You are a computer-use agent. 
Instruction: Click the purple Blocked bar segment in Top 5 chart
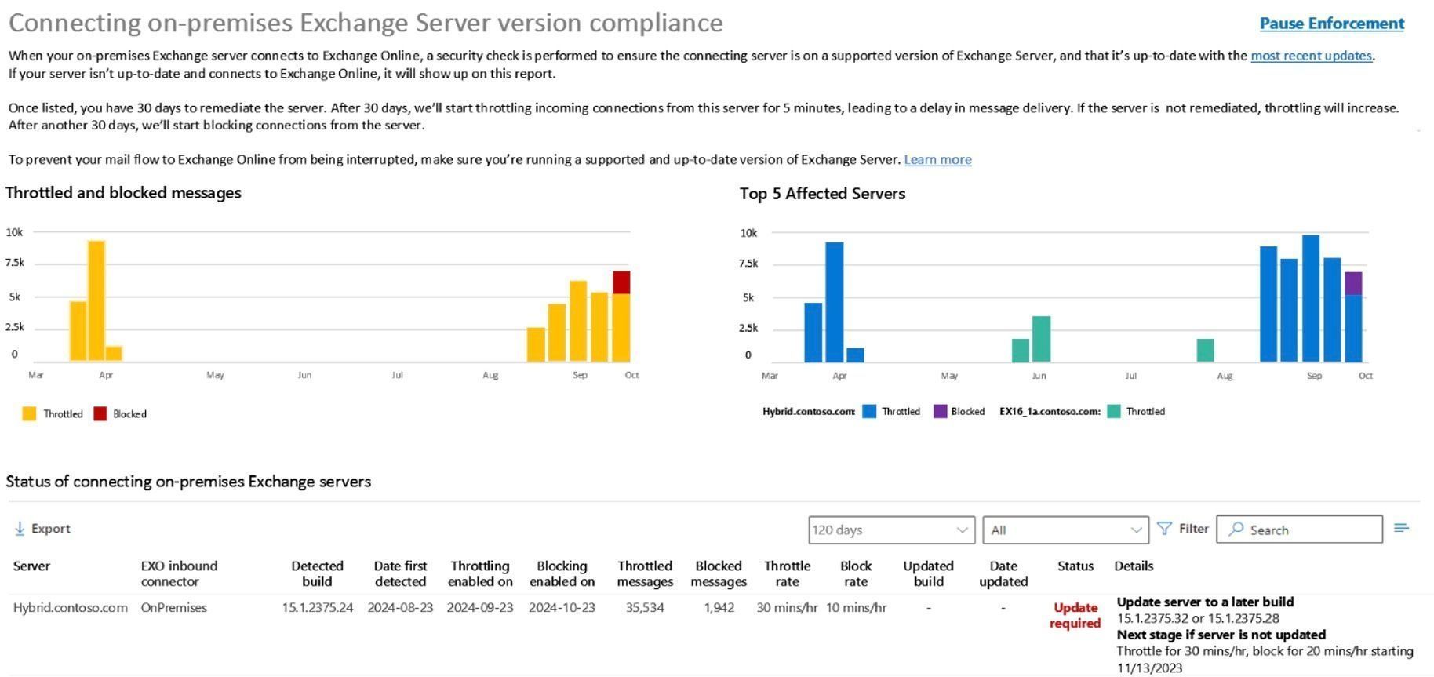point(1353,283)
